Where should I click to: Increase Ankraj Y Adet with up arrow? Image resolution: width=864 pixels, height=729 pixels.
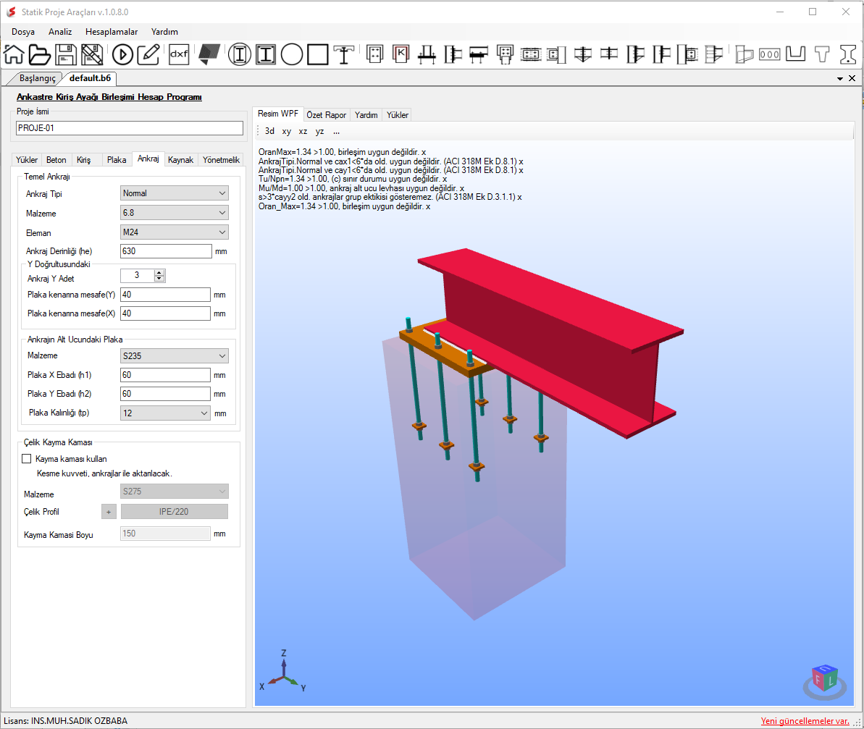(x=159, y=272)
